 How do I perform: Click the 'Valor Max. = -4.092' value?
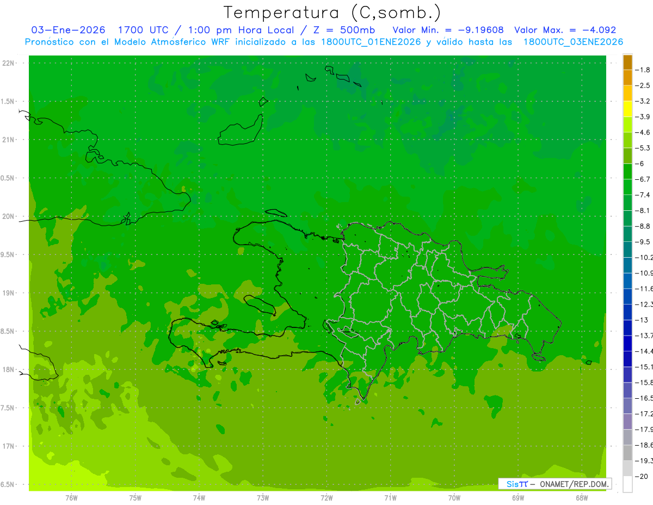point(565,30)
